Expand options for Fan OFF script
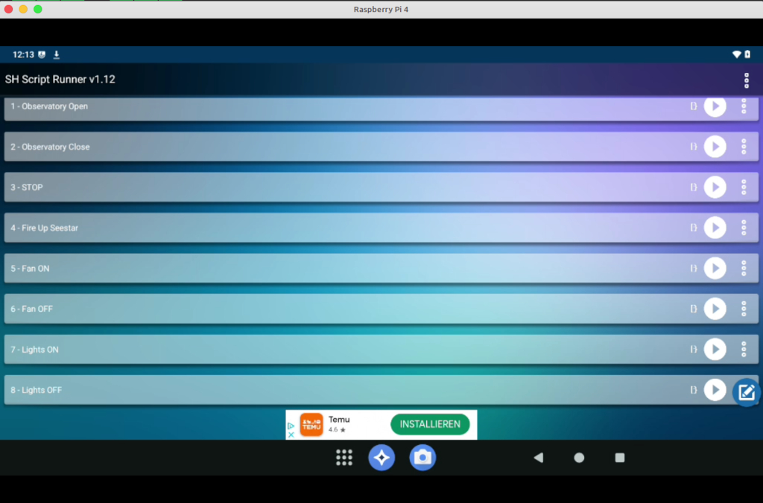This screenshot has height=503, width=763. point(744,309)
